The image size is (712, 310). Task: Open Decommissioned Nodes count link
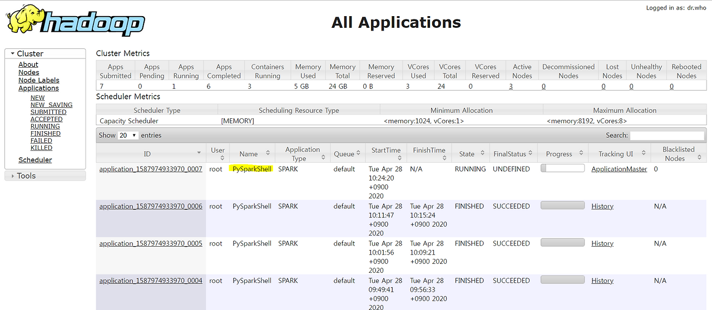click(543, 86)
